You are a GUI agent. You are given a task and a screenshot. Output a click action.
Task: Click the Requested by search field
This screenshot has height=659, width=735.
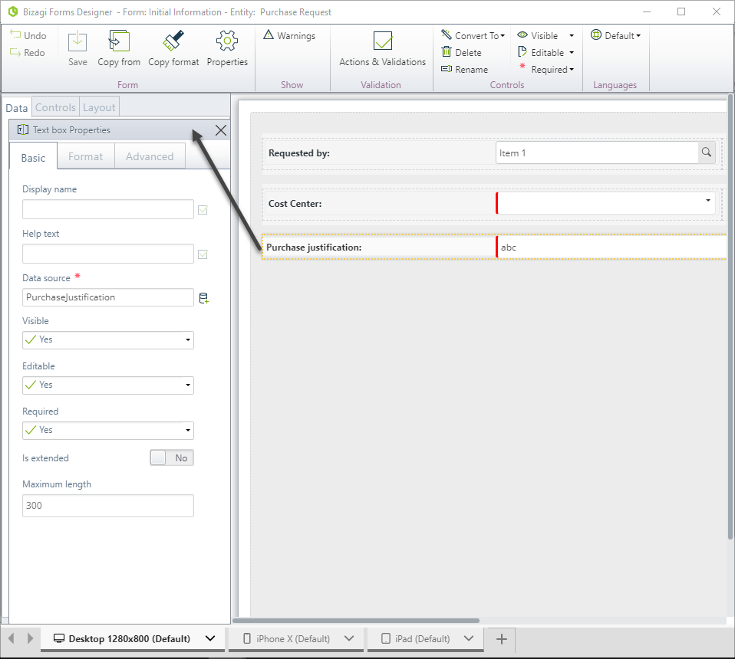pos(597,152)
